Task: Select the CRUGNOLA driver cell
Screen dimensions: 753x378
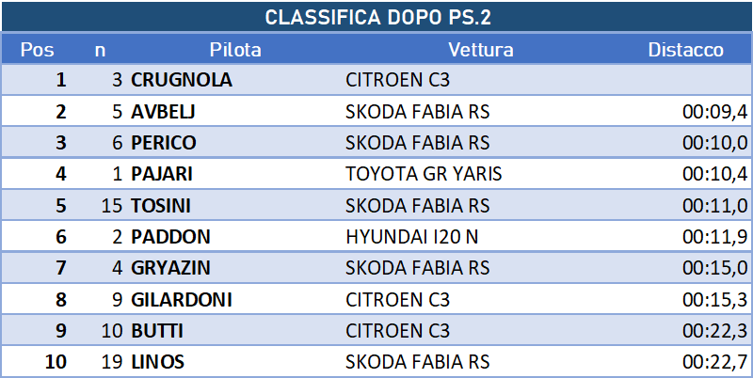Action: tap(182, 80)
